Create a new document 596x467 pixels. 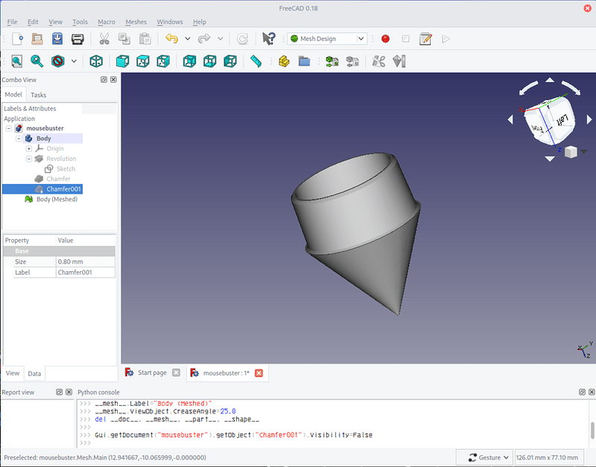coord(17,39)
